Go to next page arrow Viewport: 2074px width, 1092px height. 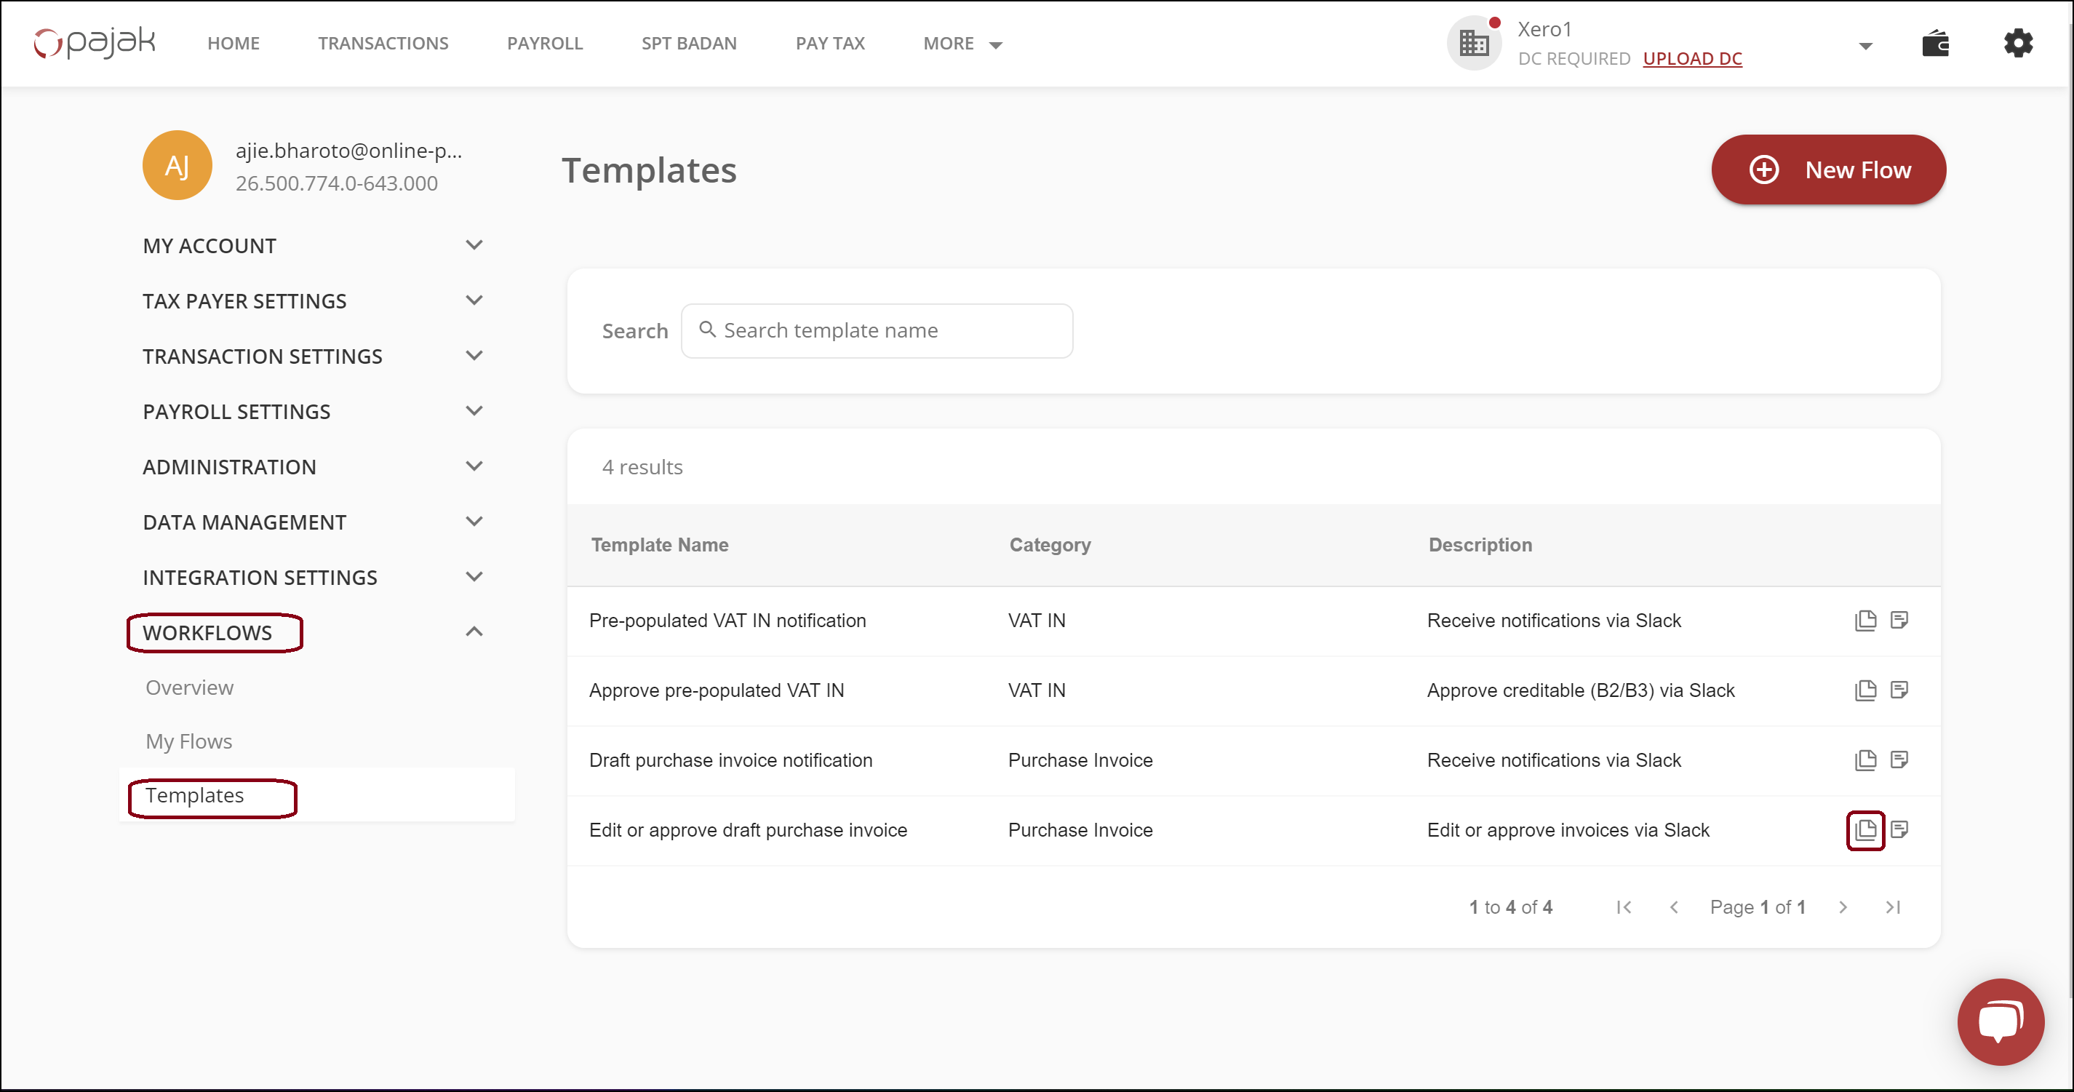(1843, 908)
